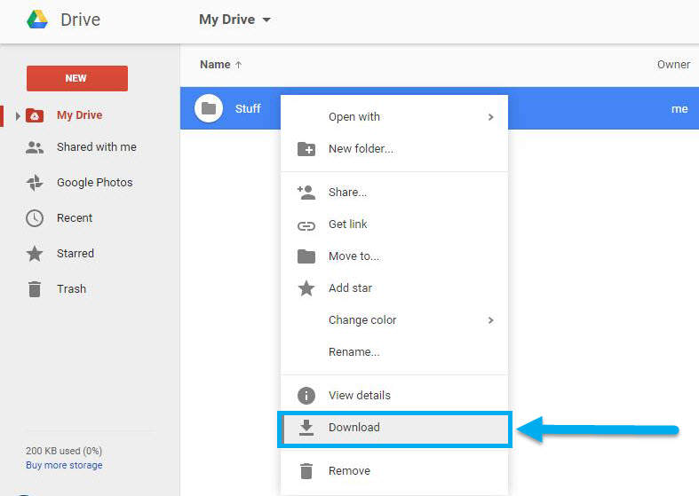Click the Name sort arrow
The width and height of the screenshot is (699, 496).
(239, 65)
